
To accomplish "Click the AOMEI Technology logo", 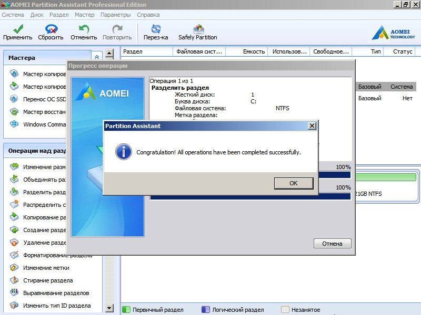I will pos(393,33).
